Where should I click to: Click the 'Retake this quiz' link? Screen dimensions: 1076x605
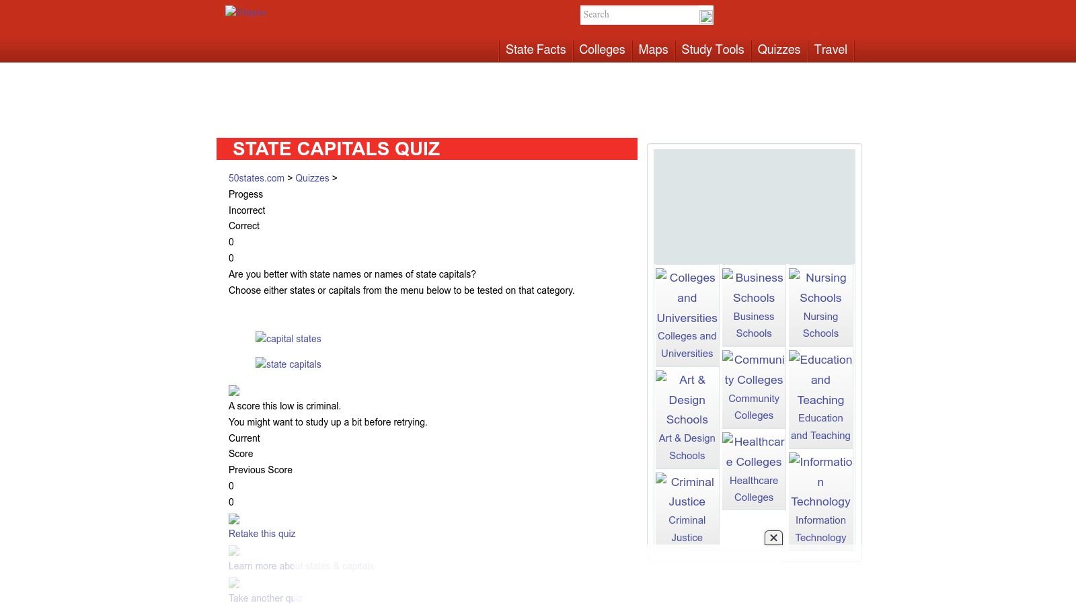pos(262,533)
